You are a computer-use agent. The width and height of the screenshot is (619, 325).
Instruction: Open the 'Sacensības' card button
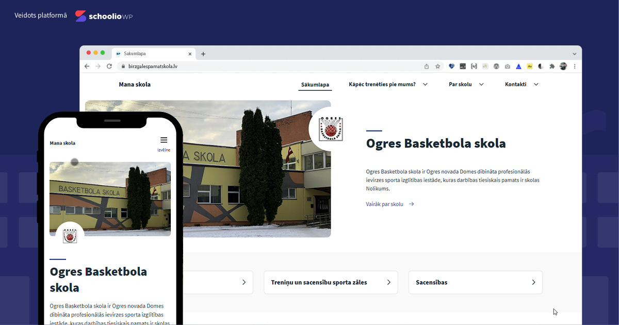[475, 282]
